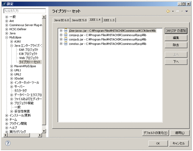193x151 pixels.
Task: Click the 下へ move-down button
Action: point(176,61)
